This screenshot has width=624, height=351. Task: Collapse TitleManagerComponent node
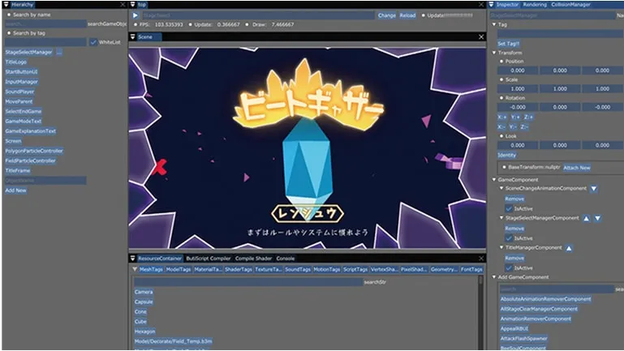(501, 247)
